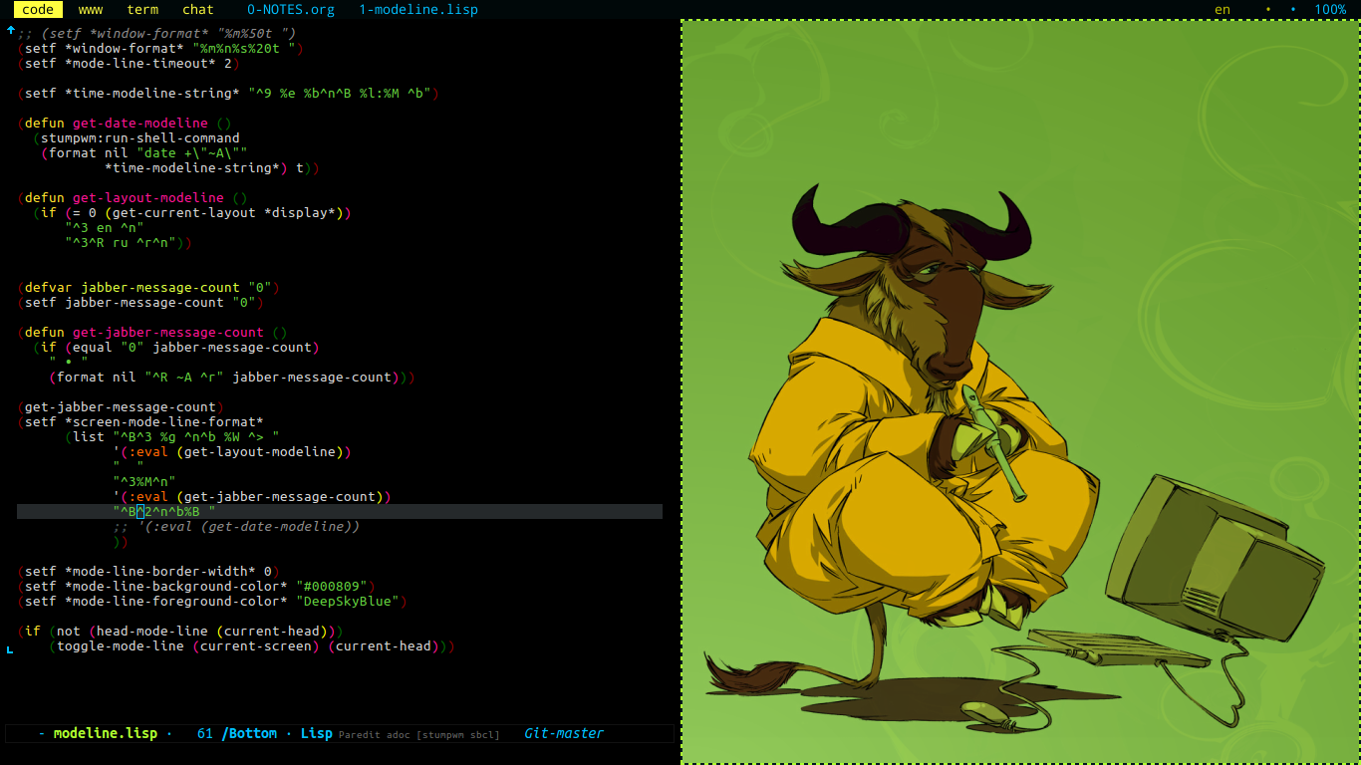Switch to the "code" group
Viewport: 1361px width, 765px height.
pos(38,9)
